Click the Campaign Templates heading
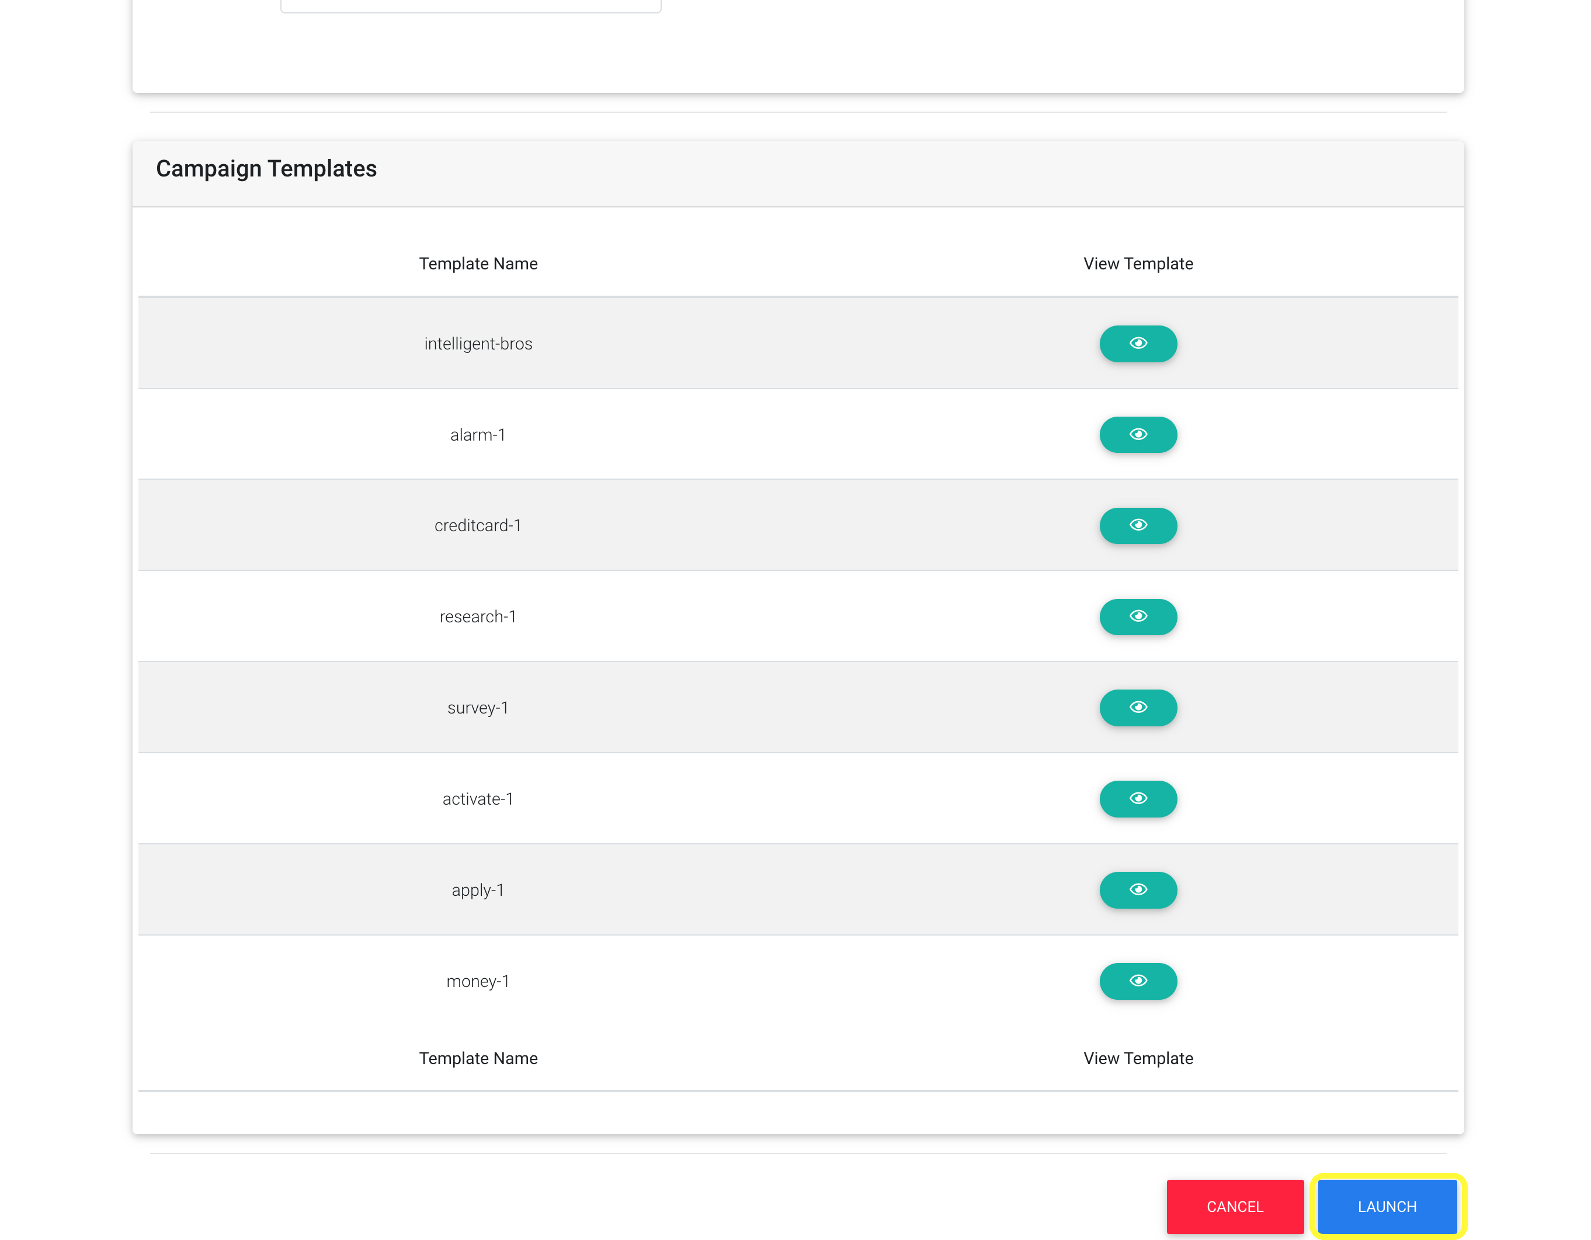1591x1240 pixels. coord(266,169)
